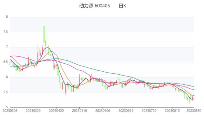Click the 20230420 date label on axis
Image resolution: width=204 pixels, height=117 pixels.
click(x=56, y=111)
